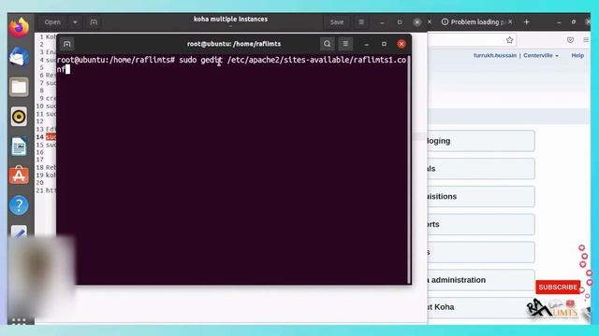Open the Files manager in the dock
Screen dimensions: 599x336
pos(19,87)
